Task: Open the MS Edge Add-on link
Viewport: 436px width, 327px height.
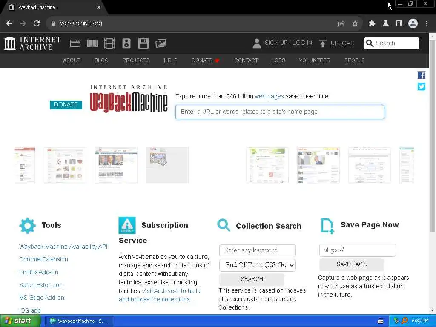Action: pyautogui.click(x=42, y=298)
